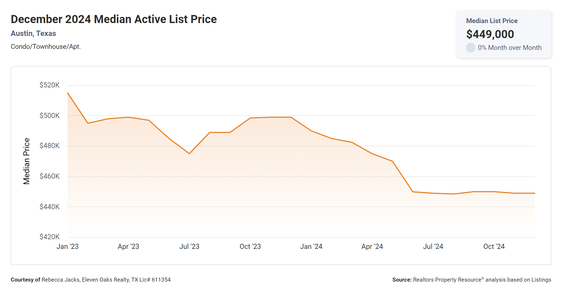Click the Oct '24 x-axis tick label

494,247
